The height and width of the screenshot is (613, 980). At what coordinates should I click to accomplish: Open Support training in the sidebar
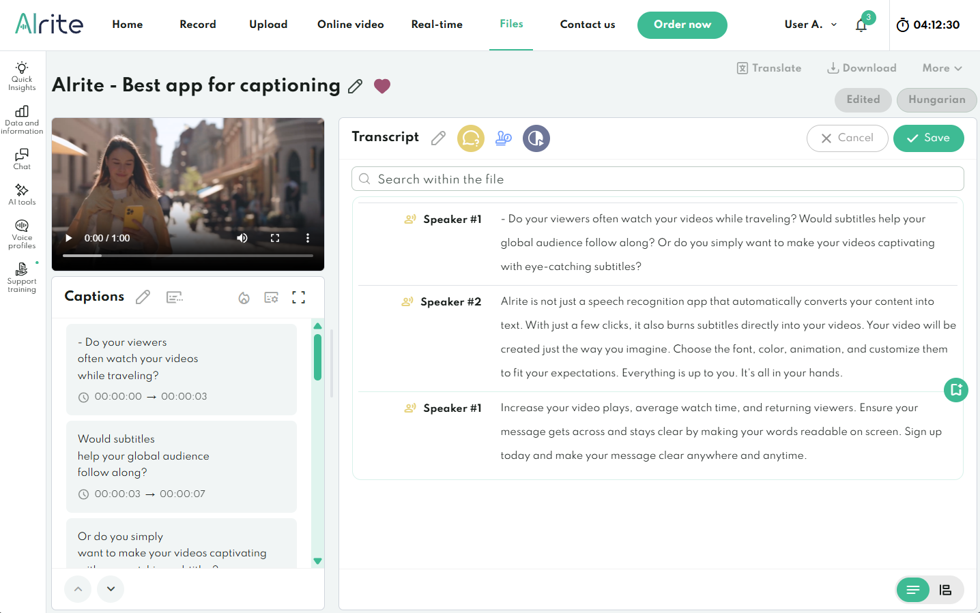(22, 278)
